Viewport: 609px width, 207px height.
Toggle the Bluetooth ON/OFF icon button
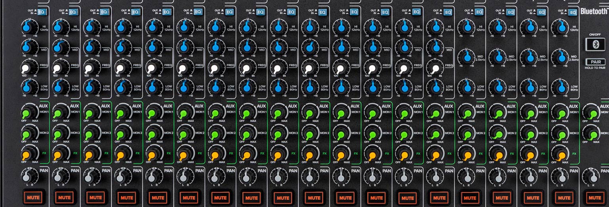tap(595, 44)
